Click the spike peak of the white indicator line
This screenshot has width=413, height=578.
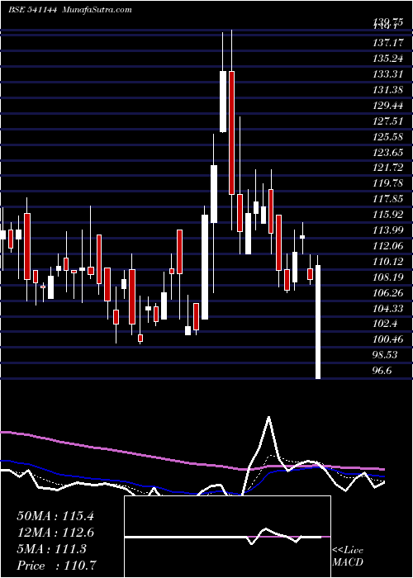[268, 417]
